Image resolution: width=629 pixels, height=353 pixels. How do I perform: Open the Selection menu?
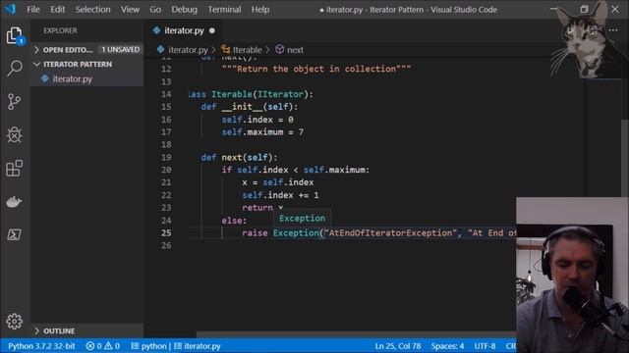(x=92, y=9)
